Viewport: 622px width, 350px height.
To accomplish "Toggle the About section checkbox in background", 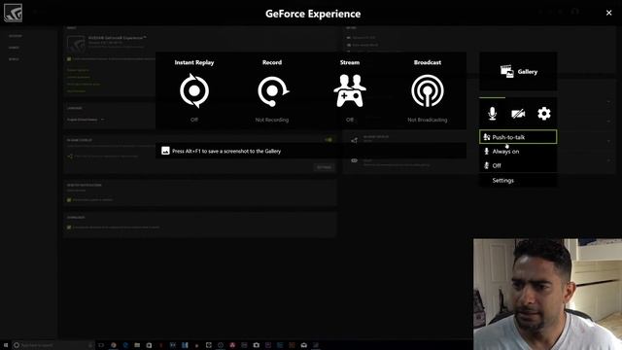I will tap(69, 58).
